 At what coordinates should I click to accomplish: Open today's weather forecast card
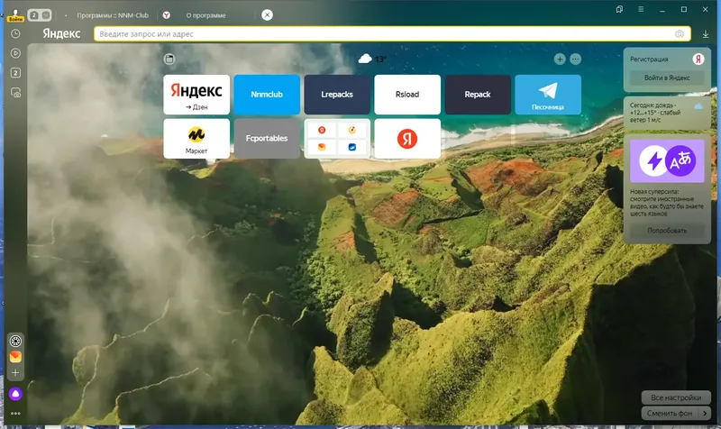667,112
